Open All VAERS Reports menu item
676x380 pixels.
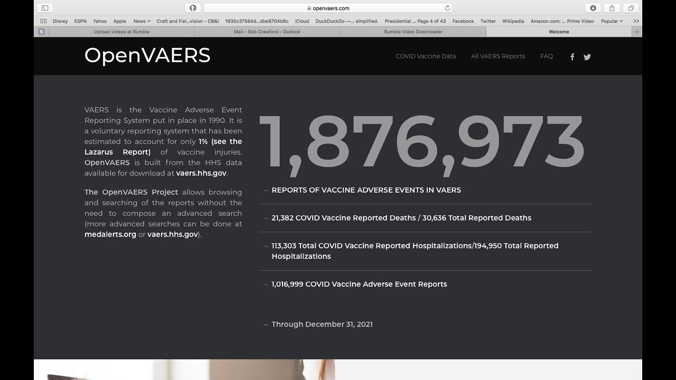coord(498,56)
